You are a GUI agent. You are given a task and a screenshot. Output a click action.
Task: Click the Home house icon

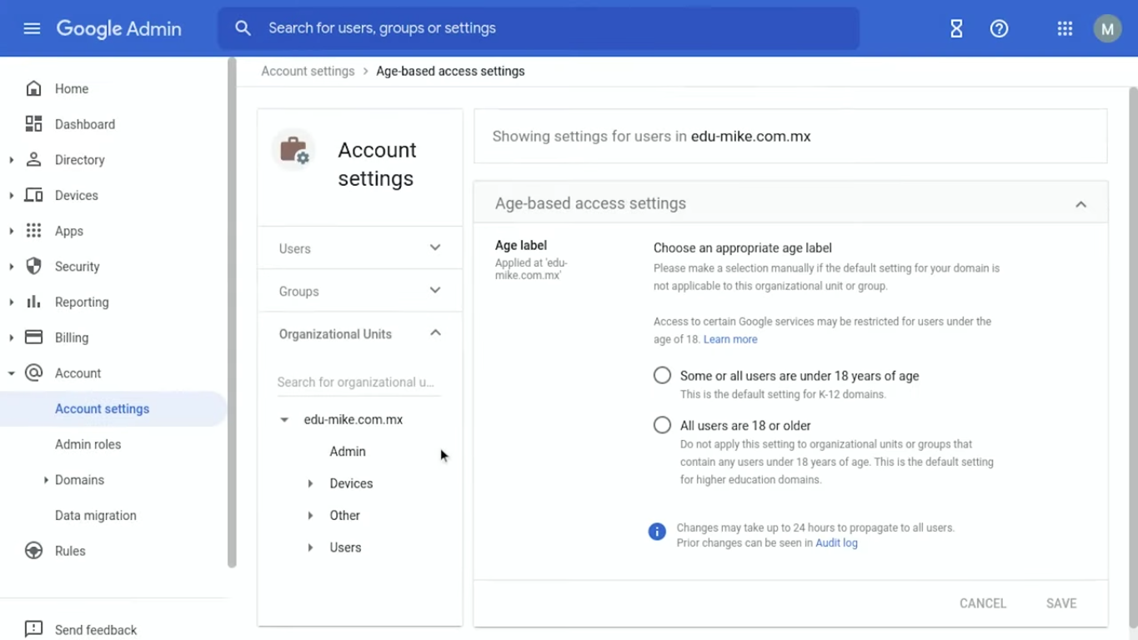[x=33, y=88]
